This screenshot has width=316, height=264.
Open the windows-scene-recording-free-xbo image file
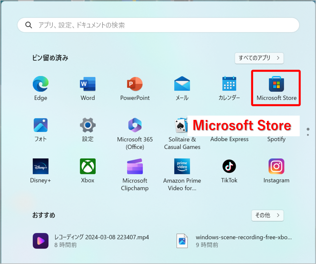(234, 241)
